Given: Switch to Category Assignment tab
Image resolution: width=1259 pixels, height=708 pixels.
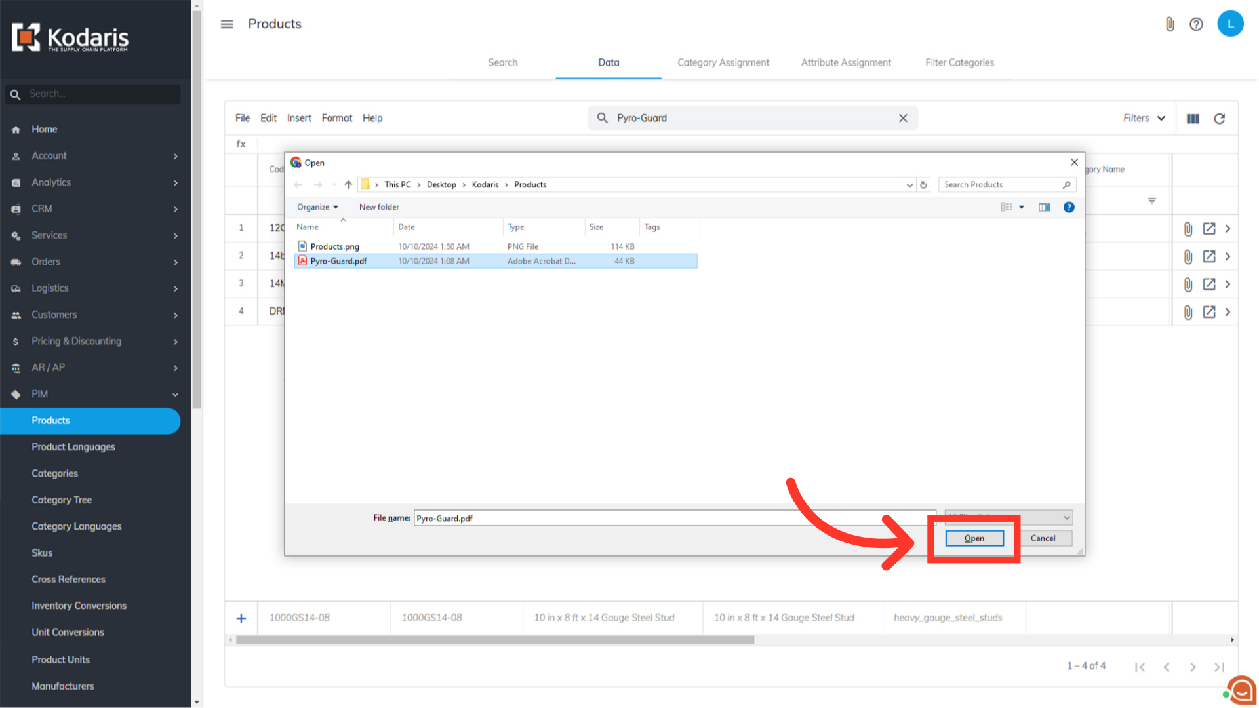Looking at the screenshot, I should (x=723, y=62).
